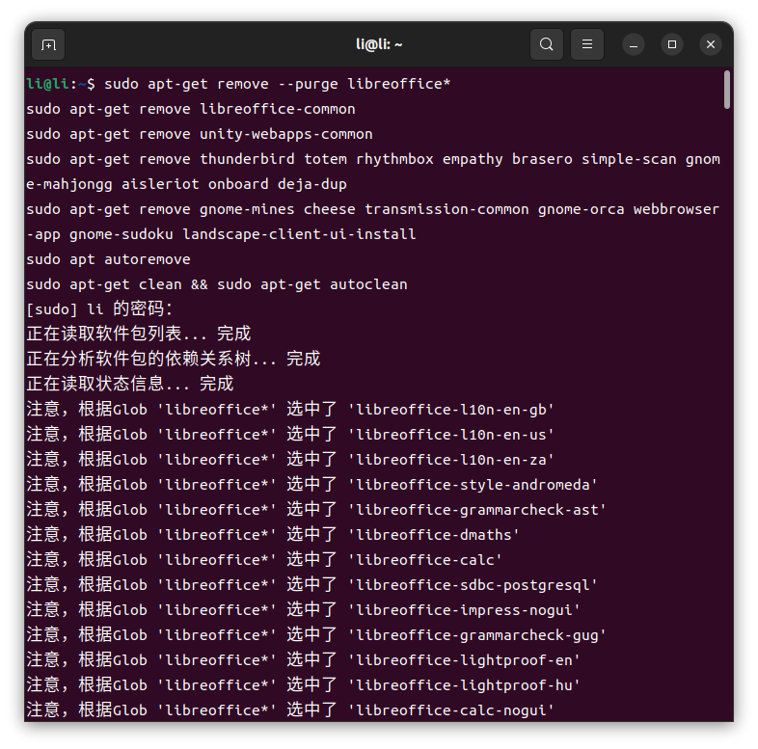Click the 'libreoffice-lightproof-en' line
The image size is (758, 749).
tap(304, 660)
